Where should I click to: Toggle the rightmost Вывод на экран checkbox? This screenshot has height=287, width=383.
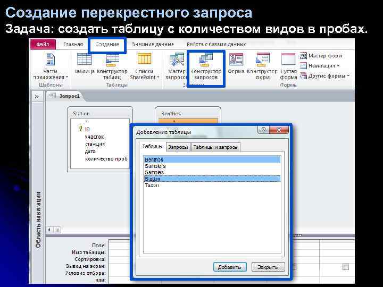[346, 267]
